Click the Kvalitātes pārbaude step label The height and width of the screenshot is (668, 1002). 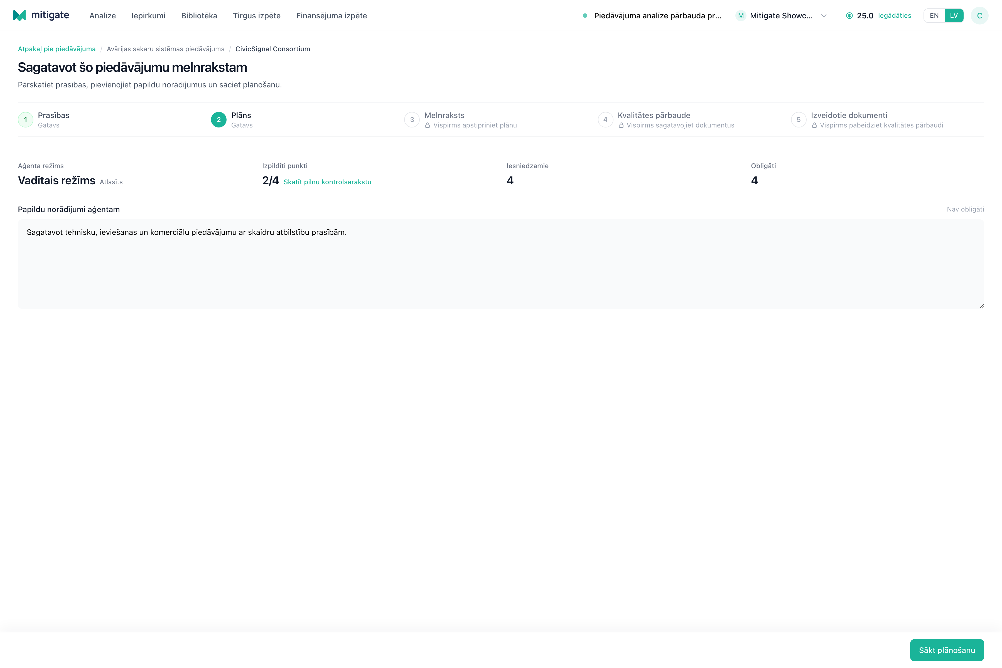click(654, 116)
